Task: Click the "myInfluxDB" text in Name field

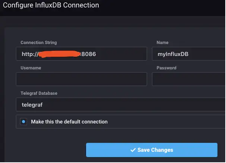Action: coord(173,54)
